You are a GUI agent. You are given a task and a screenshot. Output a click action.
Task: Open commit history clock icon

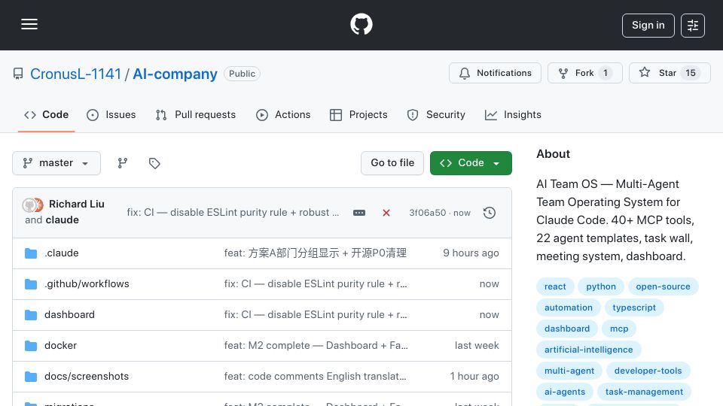490,213
